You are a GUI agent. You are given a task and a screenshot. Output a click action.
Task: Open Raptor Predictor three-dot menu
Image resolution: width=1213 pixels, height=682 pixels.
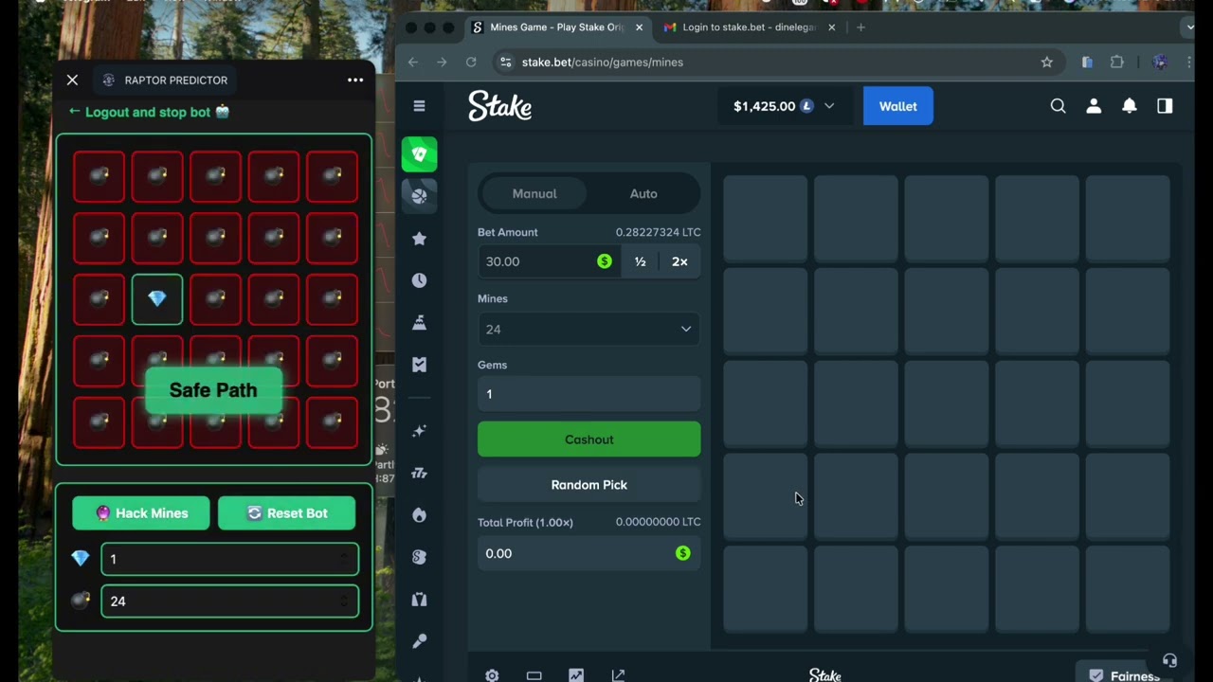(x=355, y=80)
